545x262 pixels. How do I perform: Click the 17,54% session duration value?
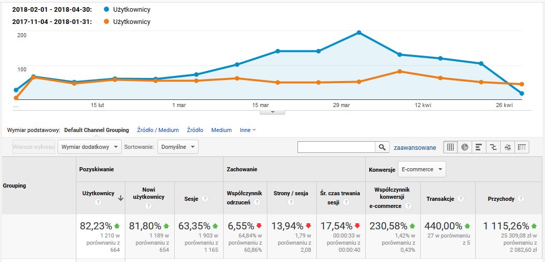(x=337, y=226)
